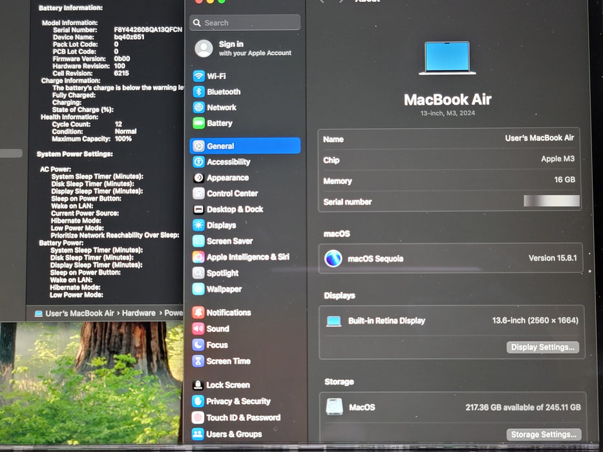Image resolution: width=603 pixels, height=452 pixels.
Task: Click the System Power Settings heading
Action: 74,154
